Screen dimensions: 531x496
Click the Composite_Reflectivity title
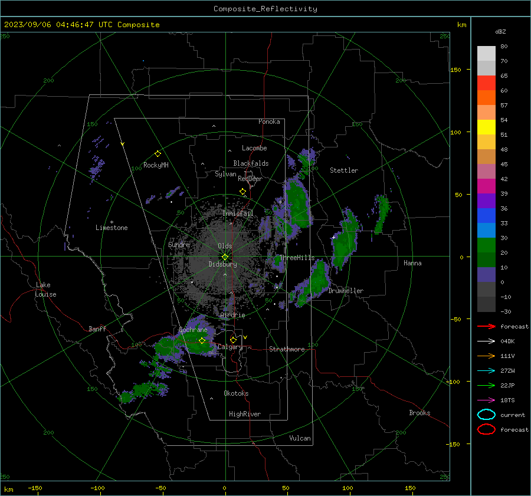tap(265, 9)
